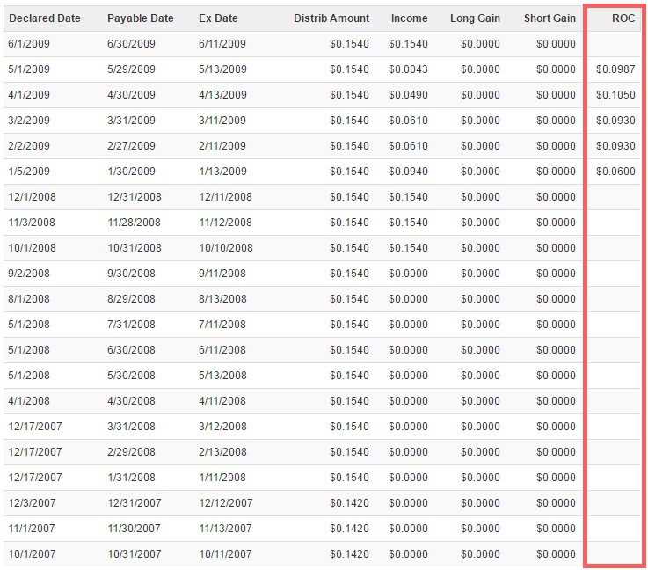Select income value $0.0940

[x=408, y=172]
